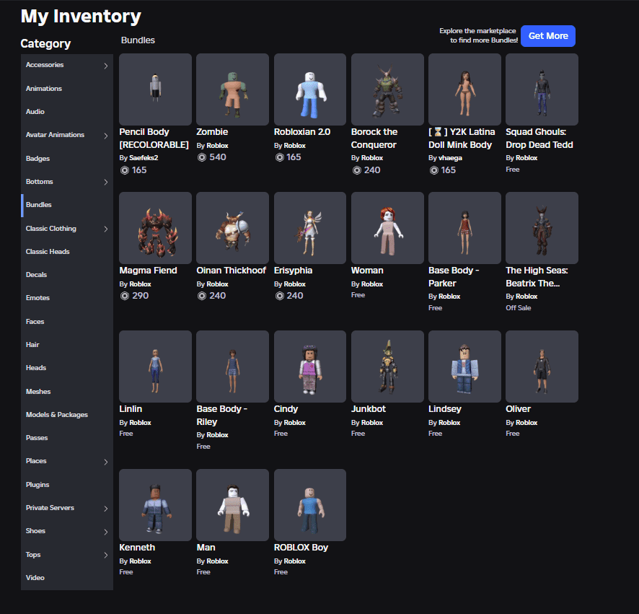Viewport: 639px width, 614px height.
Task: Select the Badges category
Action: click(38, 159)
